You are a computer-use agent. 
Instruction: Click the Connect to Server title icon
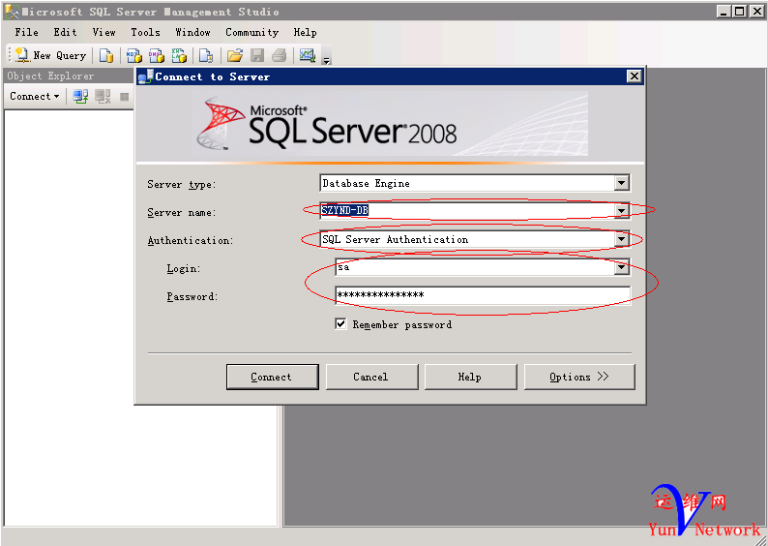pos(146,76)
